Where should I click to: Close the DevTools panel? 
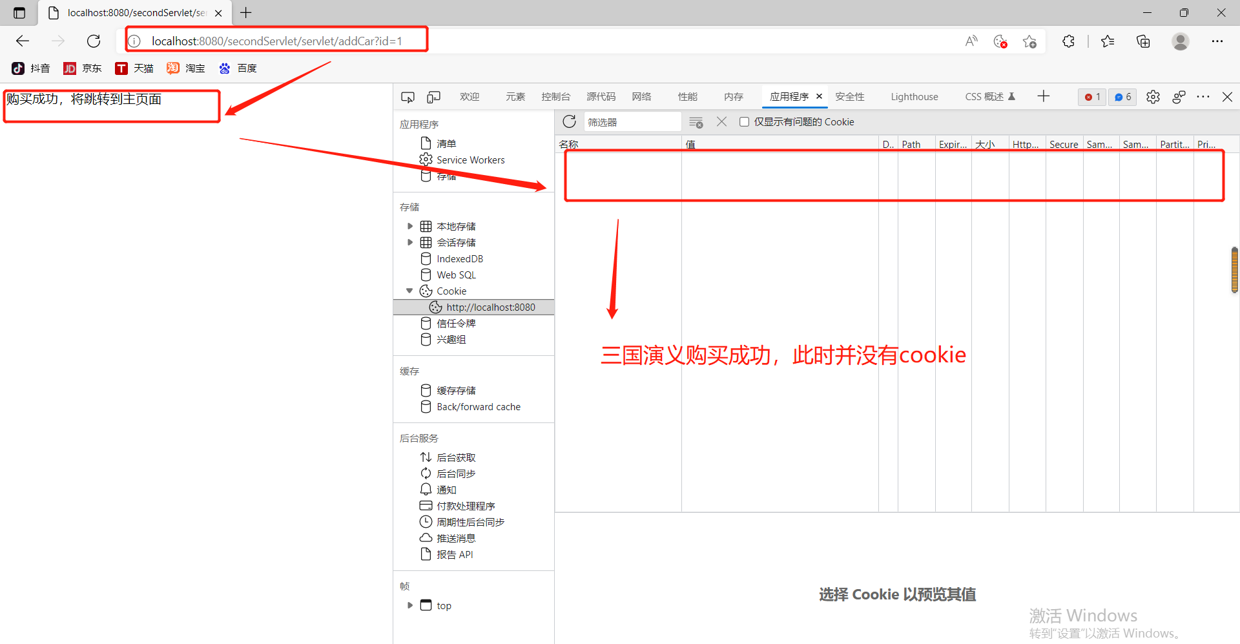1228,97
